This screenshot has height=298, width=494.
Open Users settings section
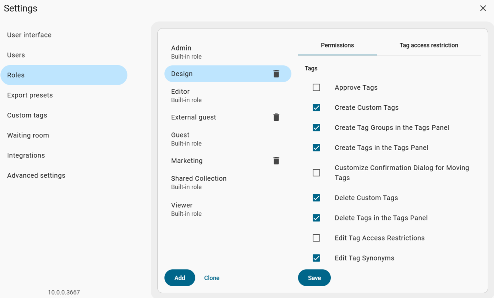coord(16,55)
